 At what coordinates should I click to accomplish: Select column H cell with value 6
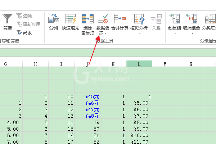pos(36,129)
